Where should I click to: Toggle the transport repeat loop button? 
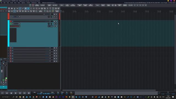(x=2, y=93)
